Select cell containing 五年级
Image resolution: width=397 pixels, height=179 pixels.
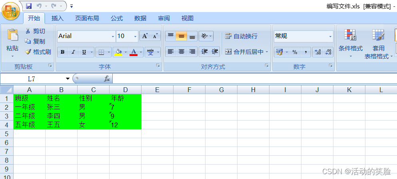29,125
